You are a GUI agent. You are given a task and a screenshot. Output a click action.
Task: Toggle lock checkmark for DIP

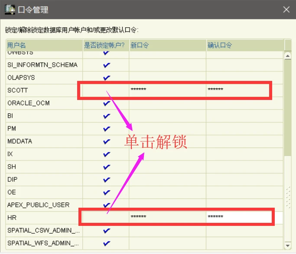(x=107, y=180)
